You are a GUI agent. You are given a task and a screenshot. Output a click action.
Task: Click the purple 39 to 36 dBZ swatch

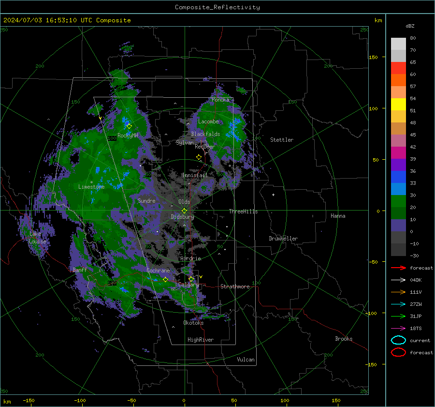398,165
